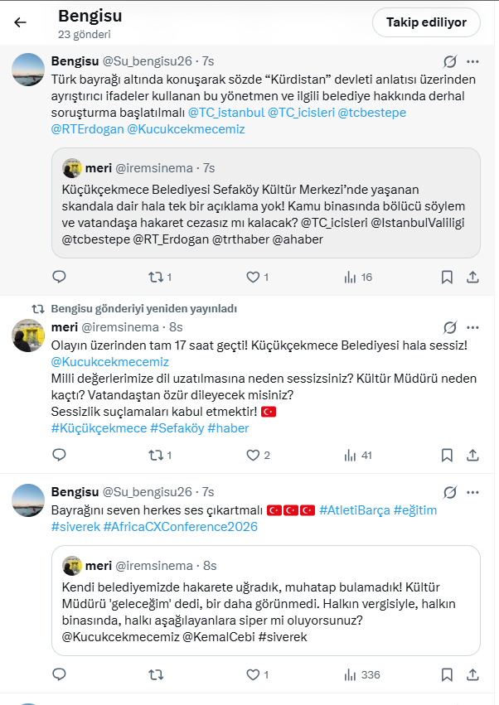Open the #AtletiBarça hashtag
This screenshot has height=705, width=499.
point(352,509)
